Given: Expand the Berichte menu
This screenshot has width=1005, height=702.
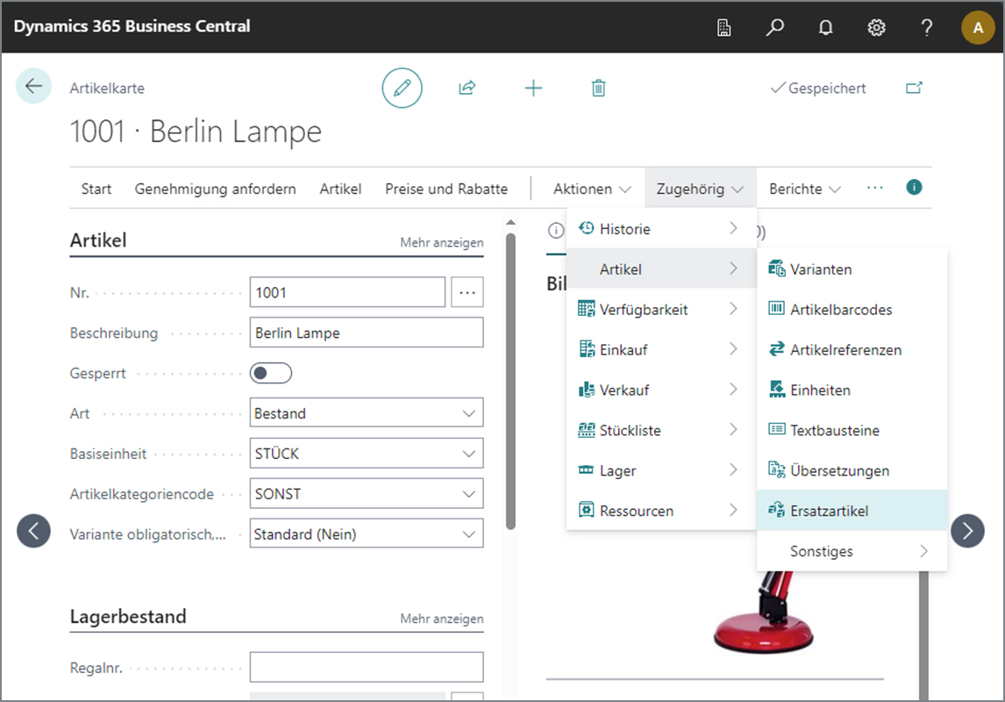Looking at the screenshot, I should [804, 190].
